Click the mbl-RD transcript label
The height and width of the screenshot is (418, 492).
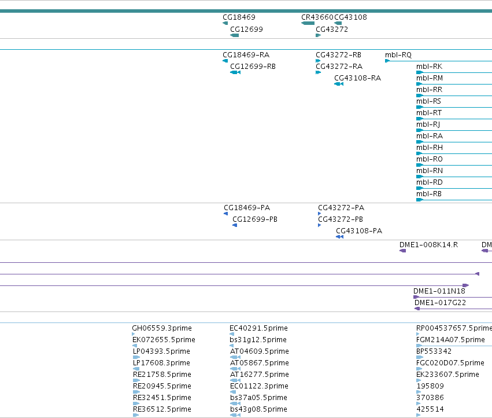pos(430,182)
